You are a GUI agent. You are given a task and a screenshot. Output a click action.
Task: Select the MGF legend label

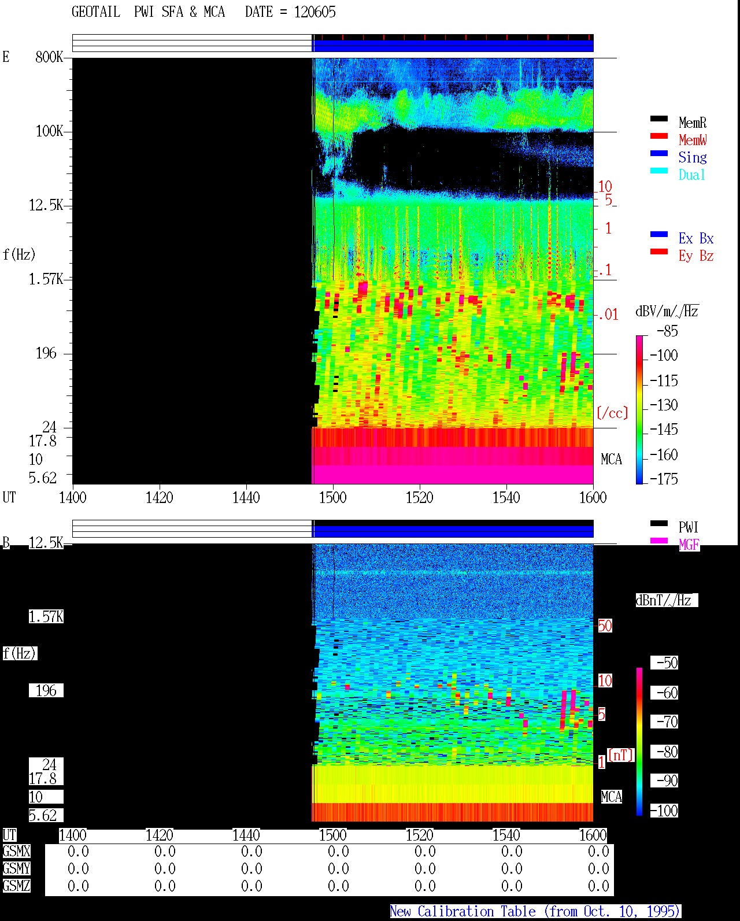coord(689,545)
